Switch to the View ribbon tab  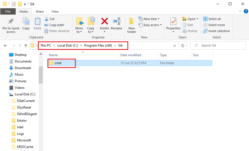click(55, 12)
